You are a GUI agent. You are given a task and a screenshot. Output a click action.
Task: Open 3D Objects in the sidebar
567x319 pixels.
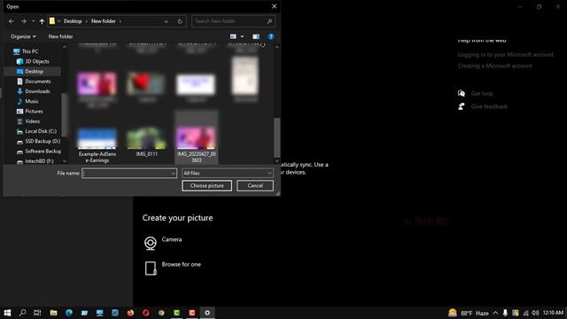click(33, 61)
